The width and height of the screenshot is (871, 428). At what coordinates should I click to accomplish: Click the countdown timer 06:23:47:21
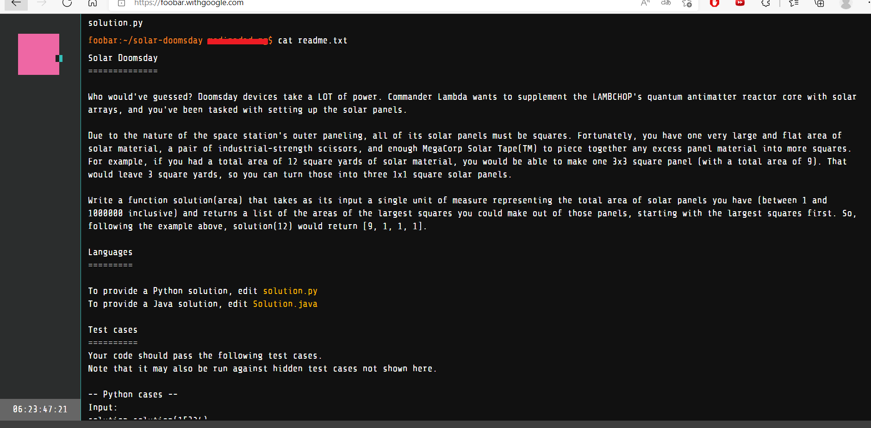click(x=40, y=410)
